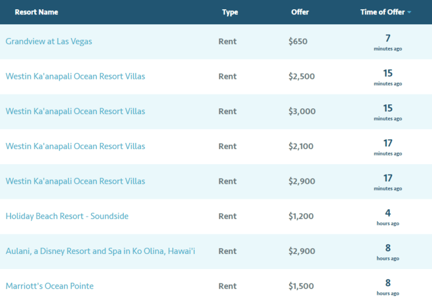
Task: Open Grandview at Las Vegas resort link
Action: click(x=49, y=41)
